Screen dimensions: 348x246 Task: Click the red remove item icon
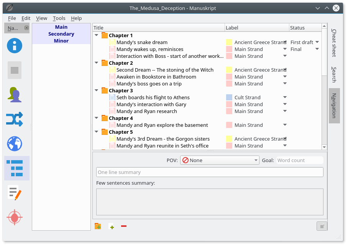pos(124,226)
